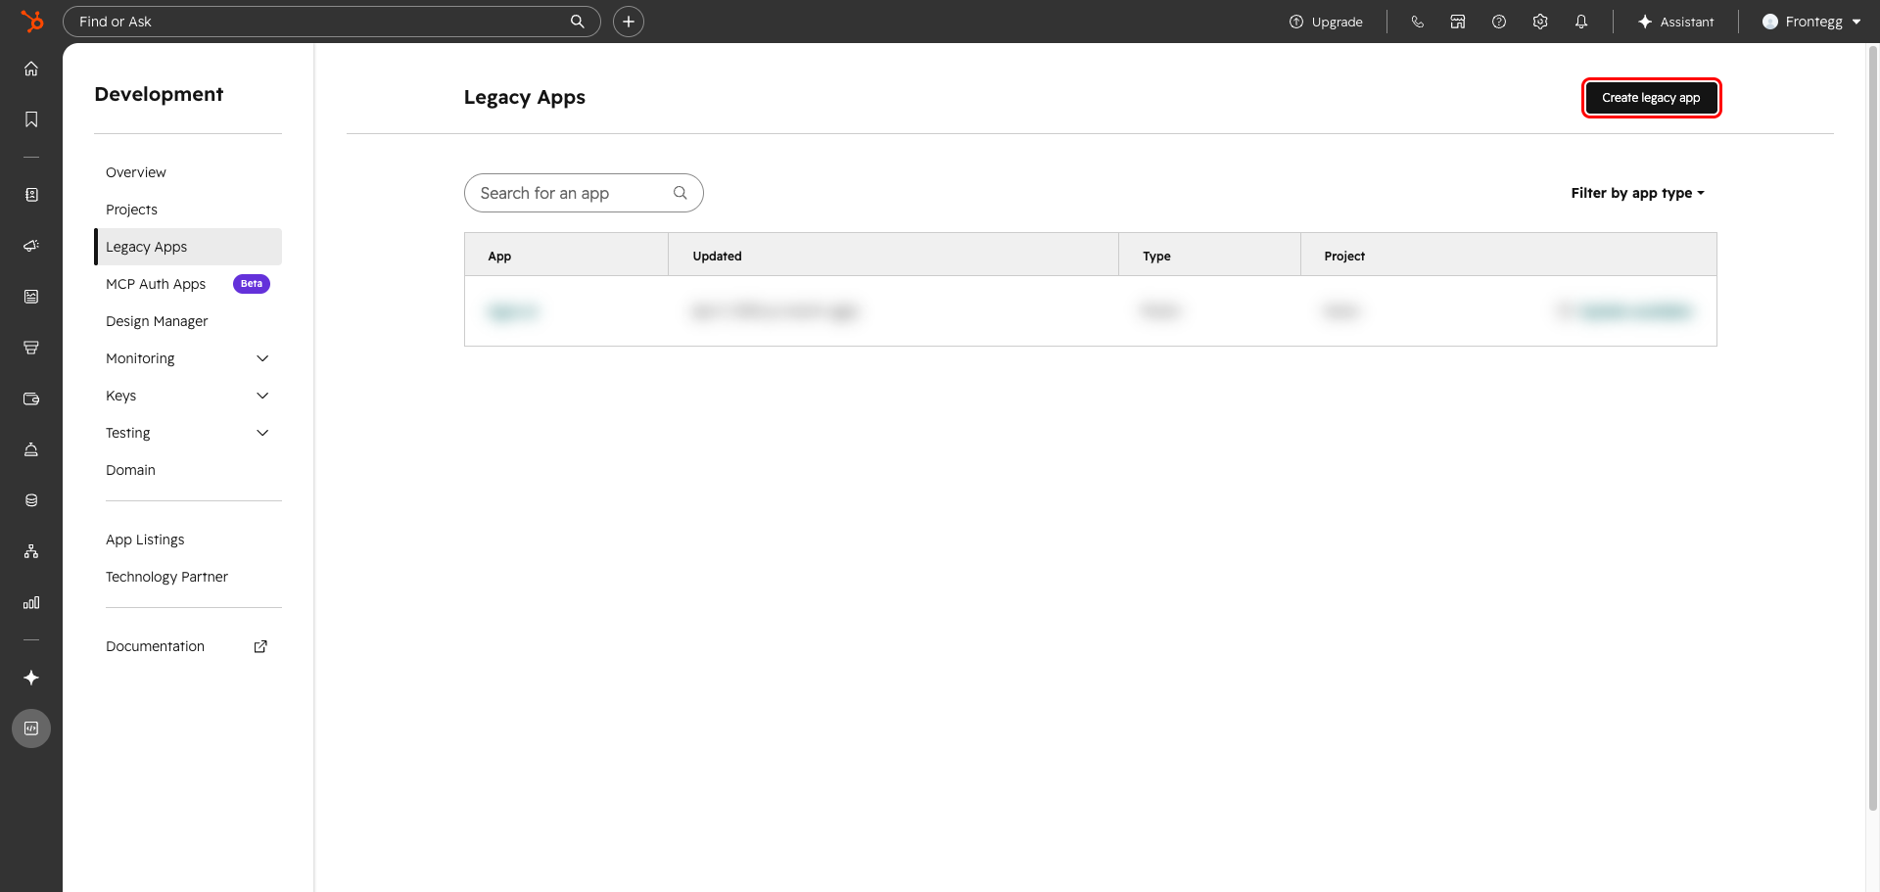Click the Type column header
1880x892 pixels.
pos(1209,256)
